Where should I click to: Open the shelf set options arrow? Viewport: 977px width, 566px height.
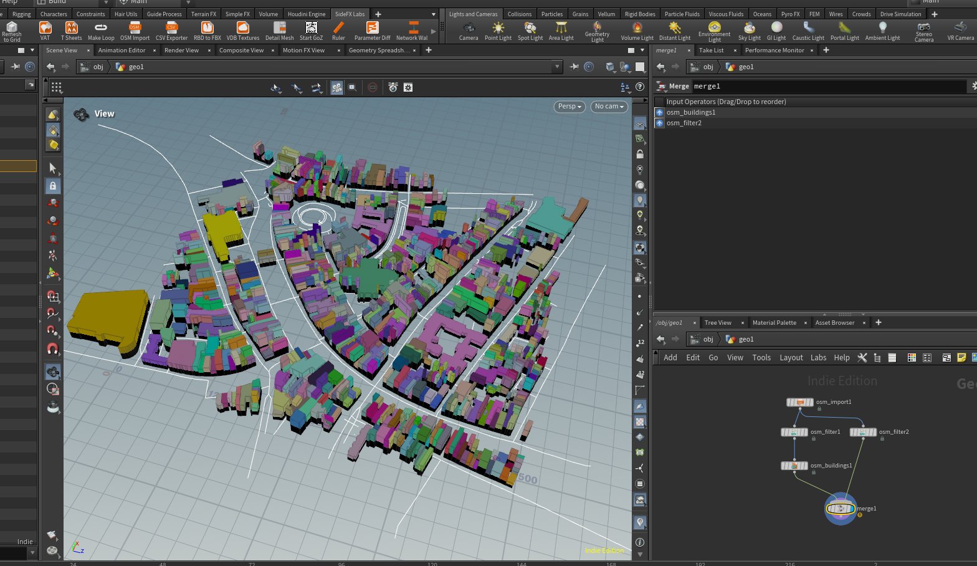point(434,14)
